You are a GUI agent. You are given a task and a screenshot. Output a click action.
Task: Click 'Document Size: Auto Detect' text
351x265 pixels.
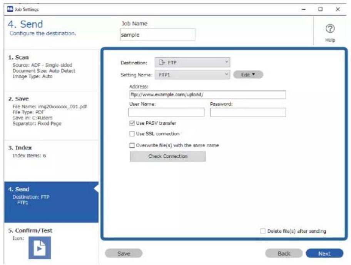[x=44, y=71]
